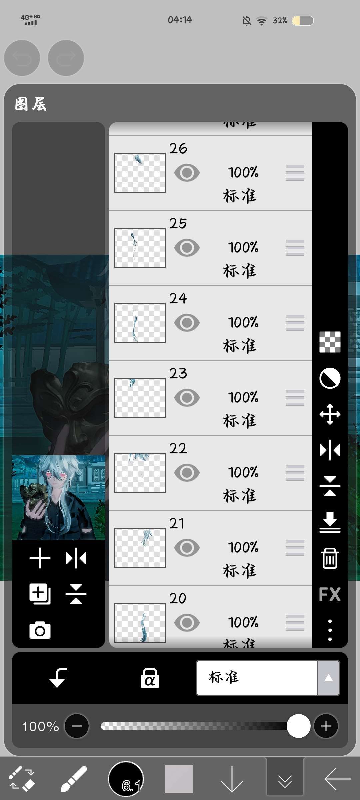The height and width of the screenshot is (800, 360).
Task: Tap the trash icon to delete layer
Action: [x=330, y=558]
